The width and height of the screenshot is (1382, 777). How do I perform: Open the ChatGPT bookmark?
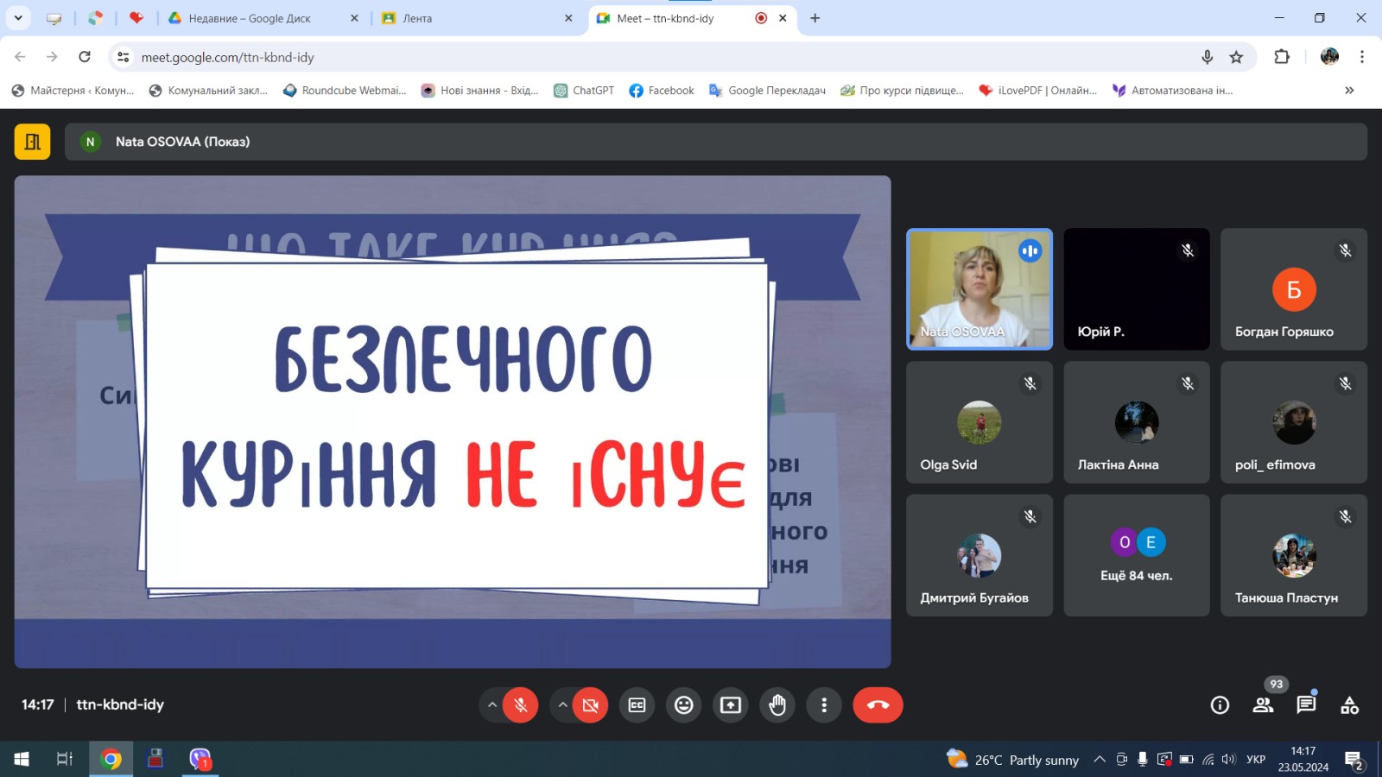pos(584,91)
